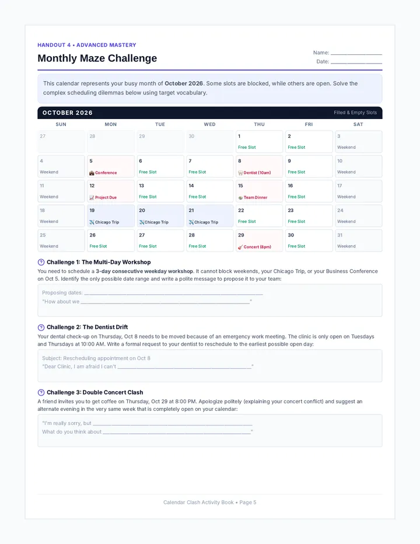Click the airplane icon on Oct 19 Chicago Trip

click(x=92, y=222)
